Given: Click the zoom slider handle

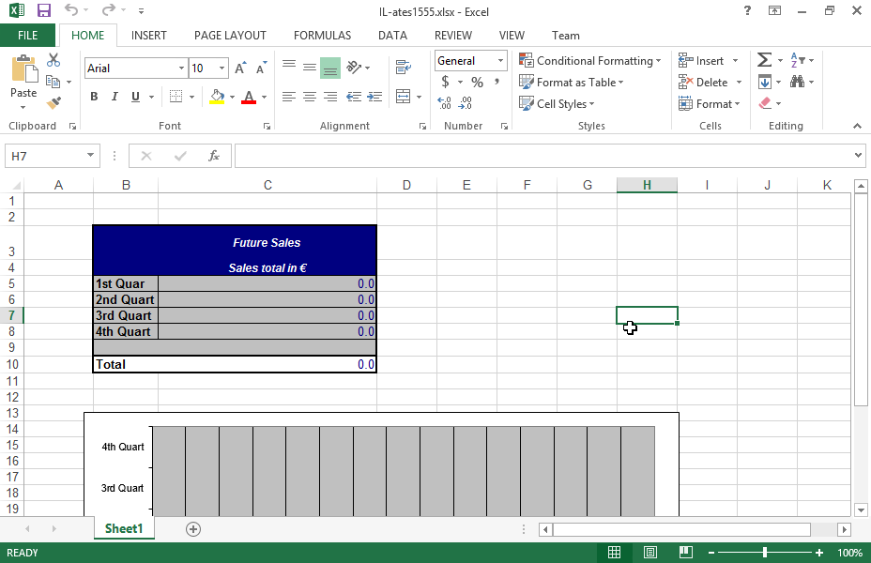Looking at the screenshot, I should 765,553.
